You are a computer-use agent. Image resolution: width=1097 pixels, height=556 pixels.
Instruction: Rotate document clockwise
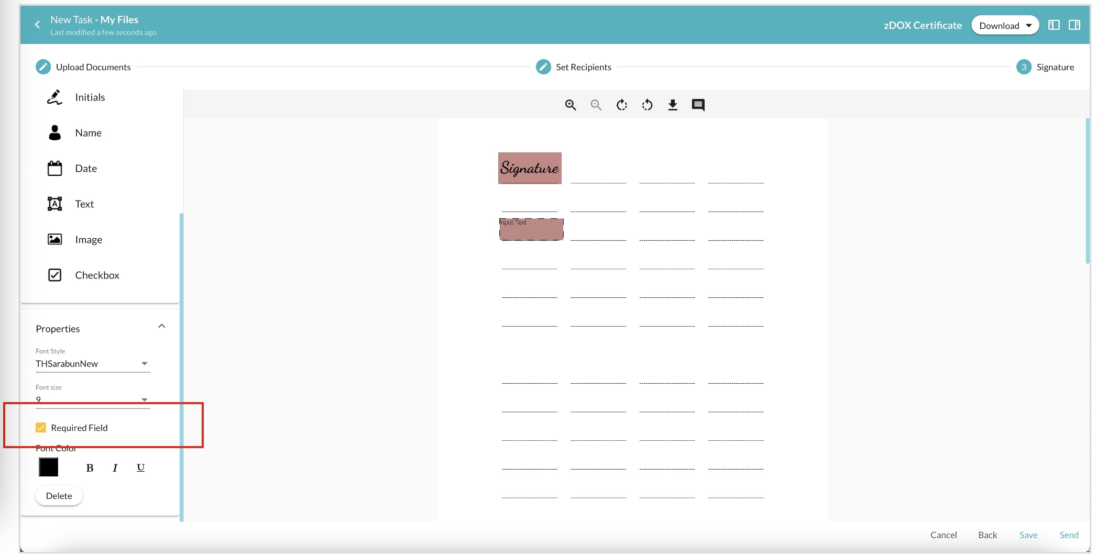(x=621, y=105)
